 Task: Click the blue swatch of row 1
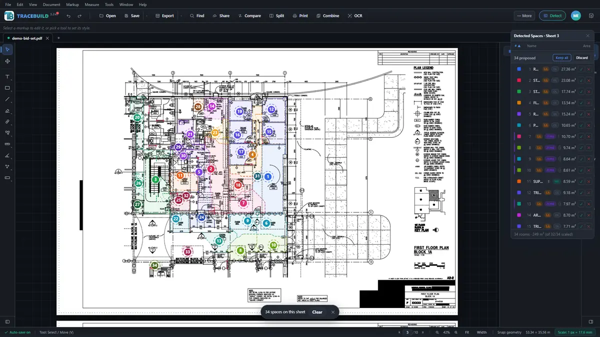[x=519, y=69]
